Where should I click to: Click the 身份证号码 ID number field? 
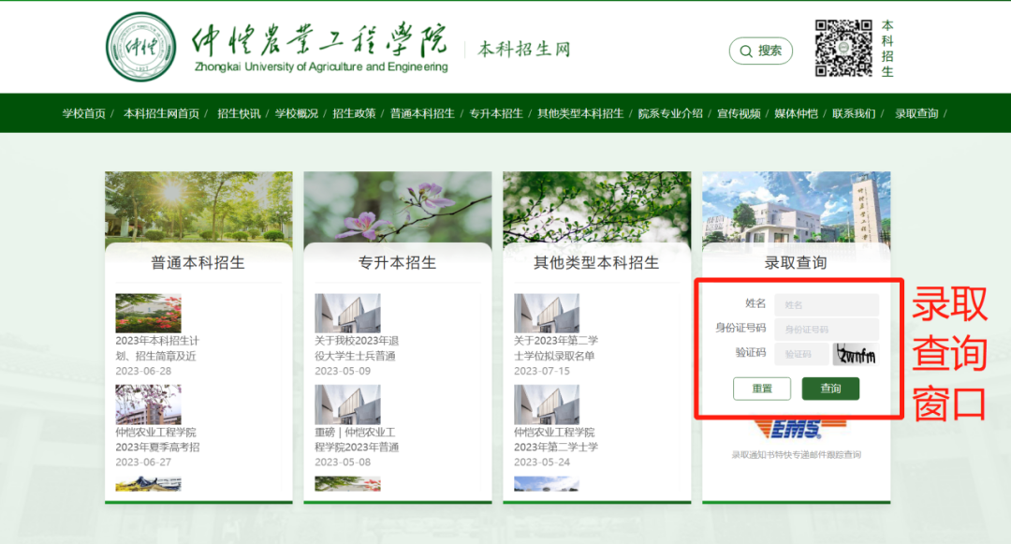click(827, 329)
